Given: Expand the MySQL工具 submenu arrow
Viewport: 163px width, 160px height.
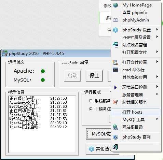Looking at the screenshot, I should click(x=157, y=119).
